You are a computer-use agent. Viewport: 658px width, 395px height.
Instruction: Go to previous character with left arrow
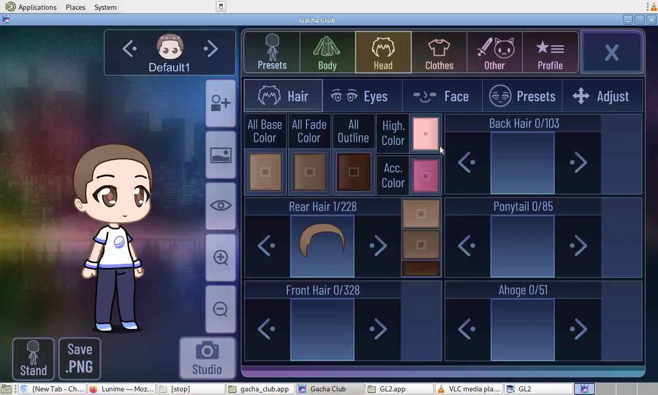pyautogui.click(x=130, y=49)
